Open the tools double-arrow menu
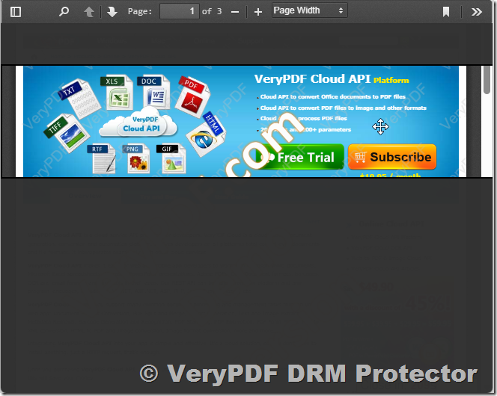This screenshot has width=497, height=396. pyautogui.click(x=476, y=12)
